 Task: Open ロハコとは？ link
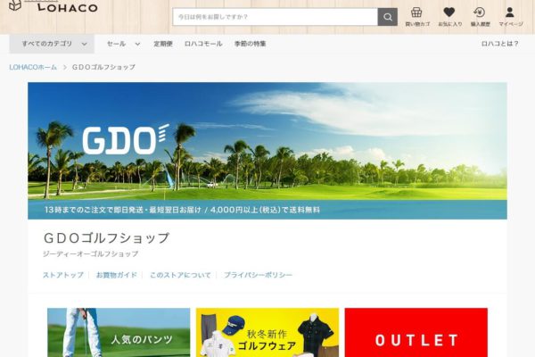point(500,44)
